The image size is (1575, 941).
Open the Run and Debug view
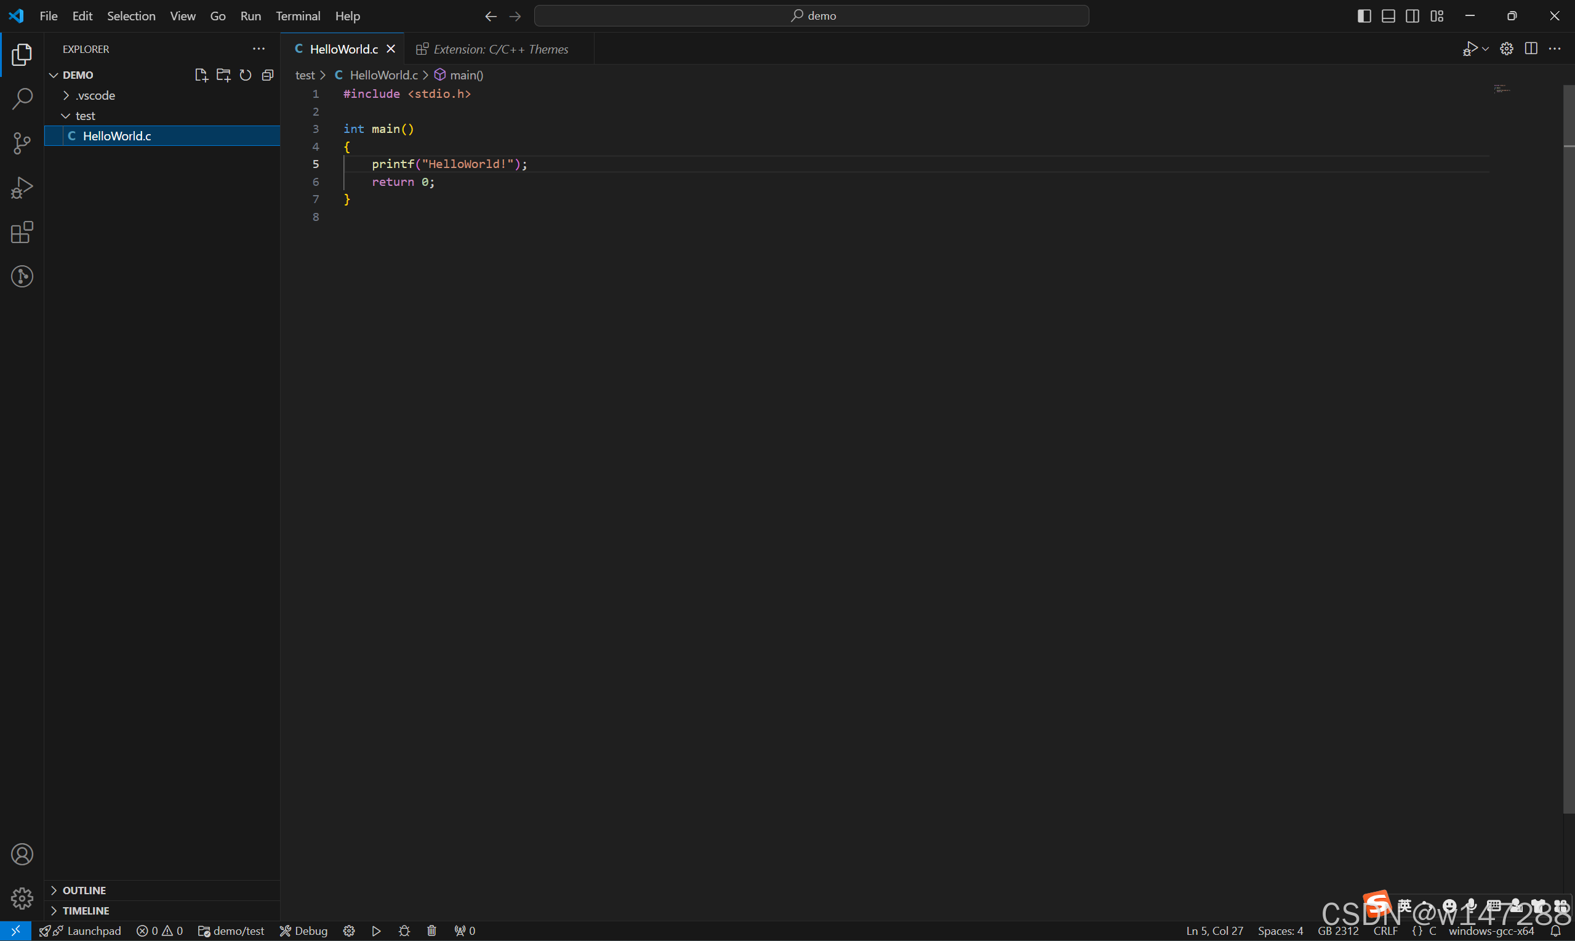[22, 188]
